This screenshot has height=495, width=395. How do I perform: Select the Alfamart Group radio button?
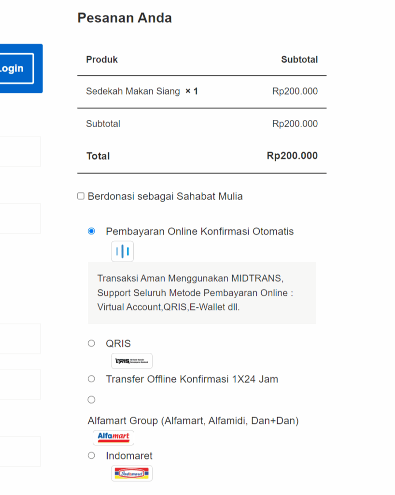[91, 400]
